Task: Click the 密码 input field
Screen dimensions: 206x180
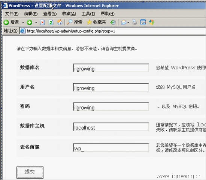Action: point(111,106)
